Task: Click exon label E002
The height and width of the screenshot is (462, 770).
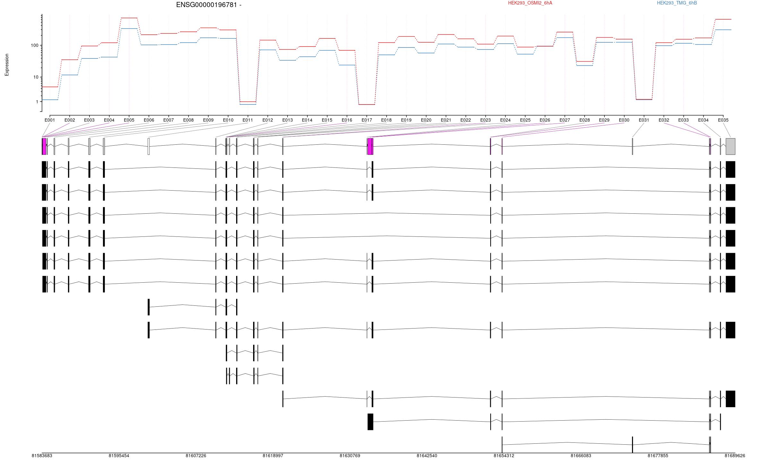Action: (x=70, y=120)
